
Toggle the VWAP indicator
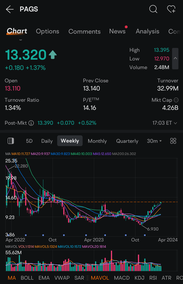click(x=62, y=278)
